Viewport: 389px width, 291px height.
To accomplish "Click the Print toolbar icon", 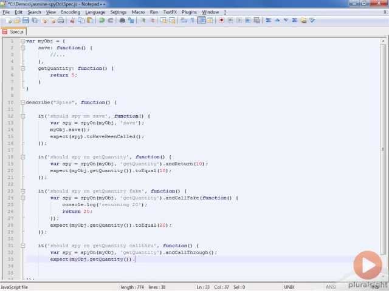I will (61, 21).
